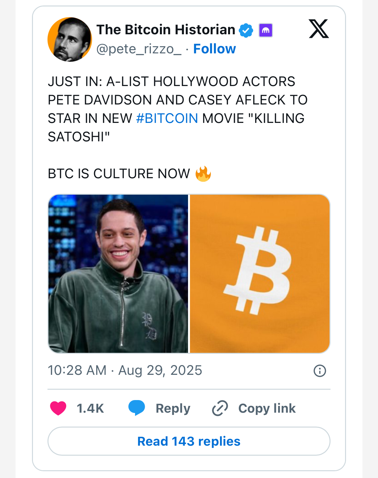Click the Copy link text
The width and height of the screenshot is (378, 478).
click(x=267, y=408)
